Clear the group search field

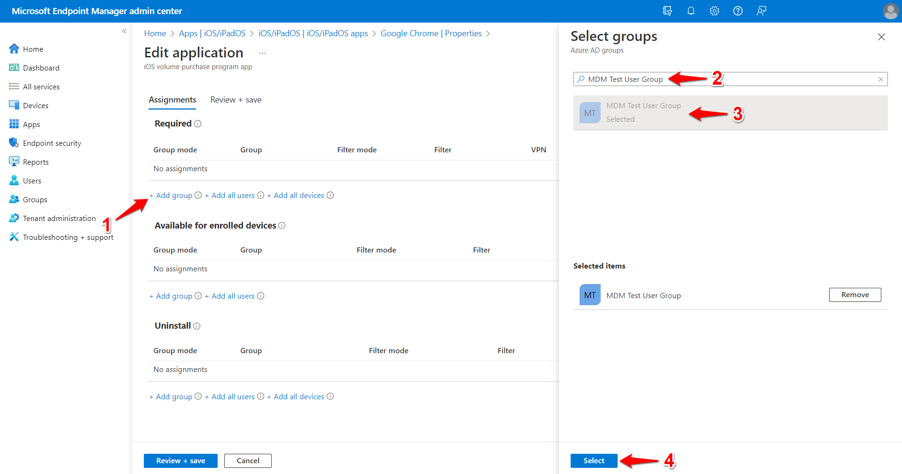880,79
